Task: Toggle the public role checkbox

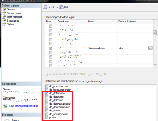Action: (47, 118)
